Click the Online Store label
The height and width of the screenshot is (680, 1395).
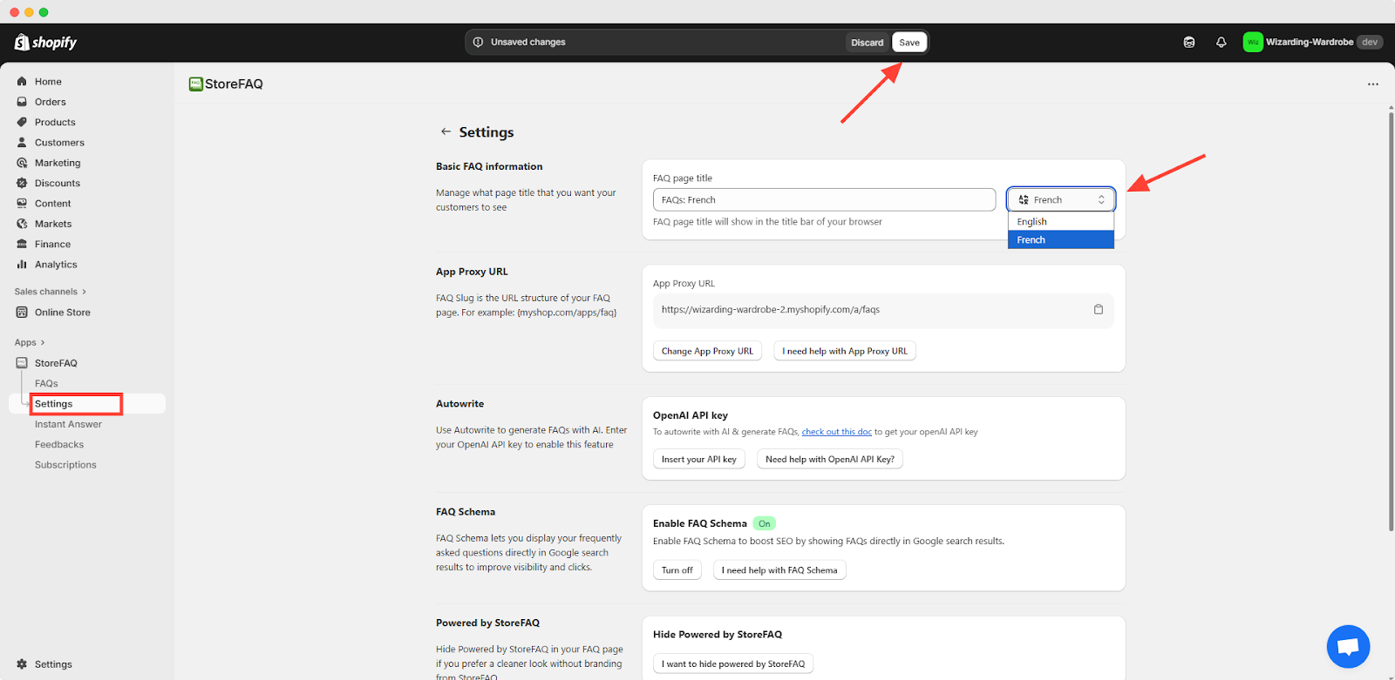click(63, 312)
